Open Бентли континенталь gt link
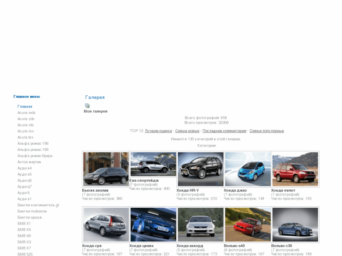Screen dimensions: 342x256 tap(39, 205)
